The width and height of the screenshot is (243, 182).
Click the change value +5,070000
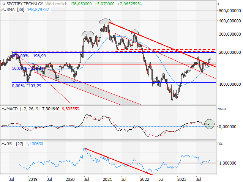pyautogui.click(x=104, y=4)
